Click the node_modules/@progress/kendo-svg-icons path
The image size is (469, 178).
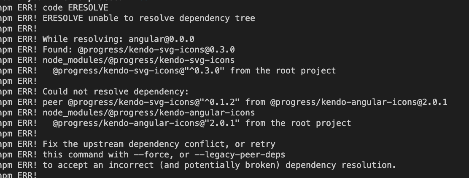(x=138, y=60)
